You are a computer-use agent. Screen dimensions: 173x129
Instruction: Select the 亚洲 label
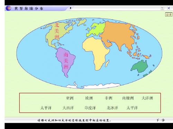point(70,98)
